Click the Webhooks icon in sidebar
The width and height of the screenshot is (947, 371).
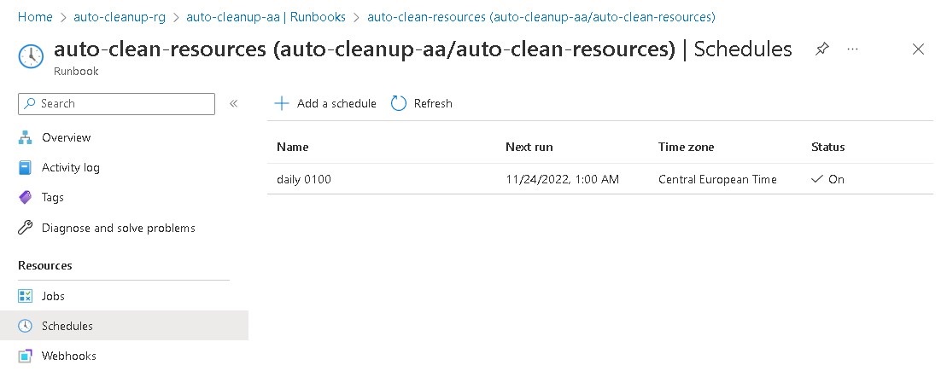(25, 357)
